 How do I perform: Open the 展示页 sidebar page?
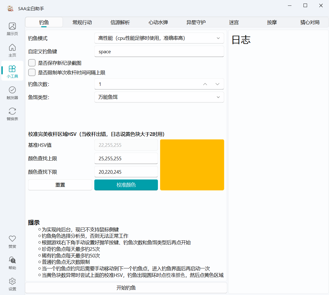(x=12, y=29)
